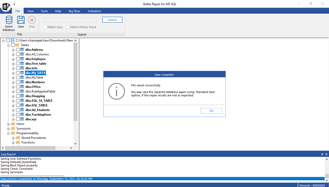This screenshot has height=187, width=329.
Task: Expand the Synonyms node
Action: point(8,129)
